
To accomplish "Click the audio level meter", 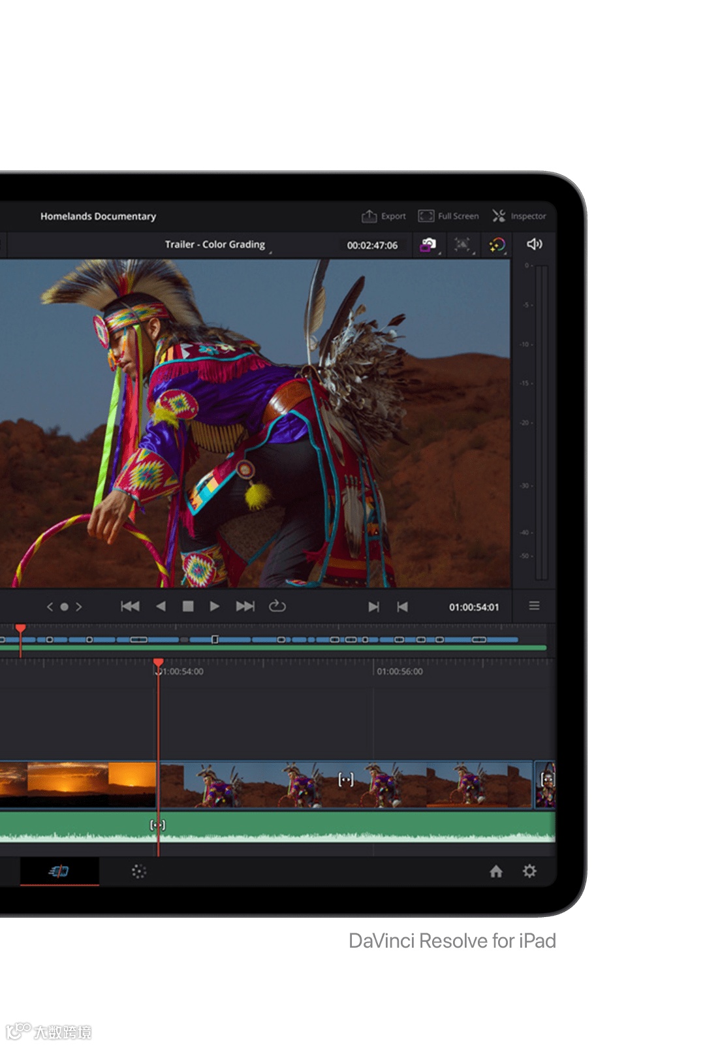I will (541, 422).
